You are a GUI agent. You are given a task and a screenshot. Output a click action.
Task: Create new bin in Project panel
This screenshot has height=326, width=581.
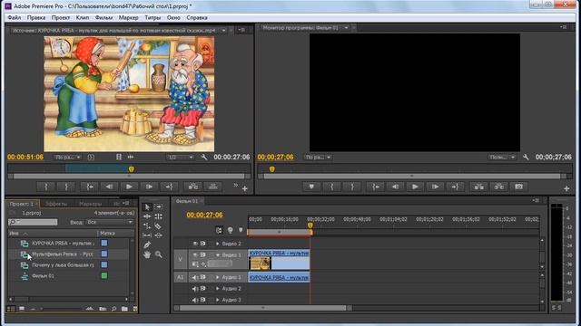(124, 309)
